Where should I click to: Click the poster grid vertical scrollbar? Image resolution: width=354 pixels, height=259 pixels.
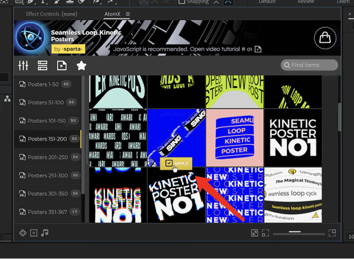click(x=339, y=117)
